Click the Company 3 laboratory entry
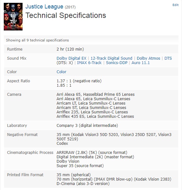 pyautogui.click(x=87, y=125)
